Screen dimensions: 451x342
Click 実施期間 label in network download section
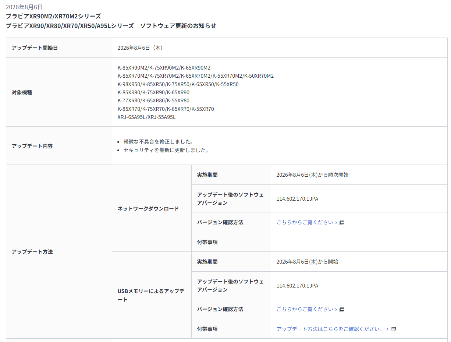(207, 175)
